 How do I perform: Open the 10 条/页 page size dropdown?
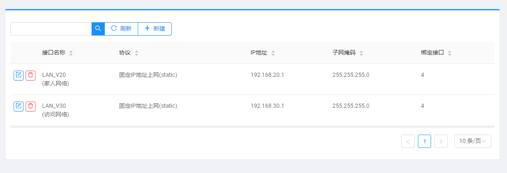pos(472,141)
